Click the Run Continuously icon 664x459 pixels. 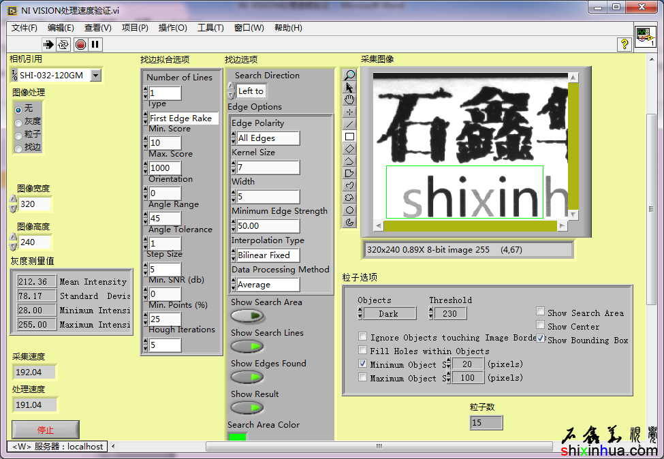[63, 44]
